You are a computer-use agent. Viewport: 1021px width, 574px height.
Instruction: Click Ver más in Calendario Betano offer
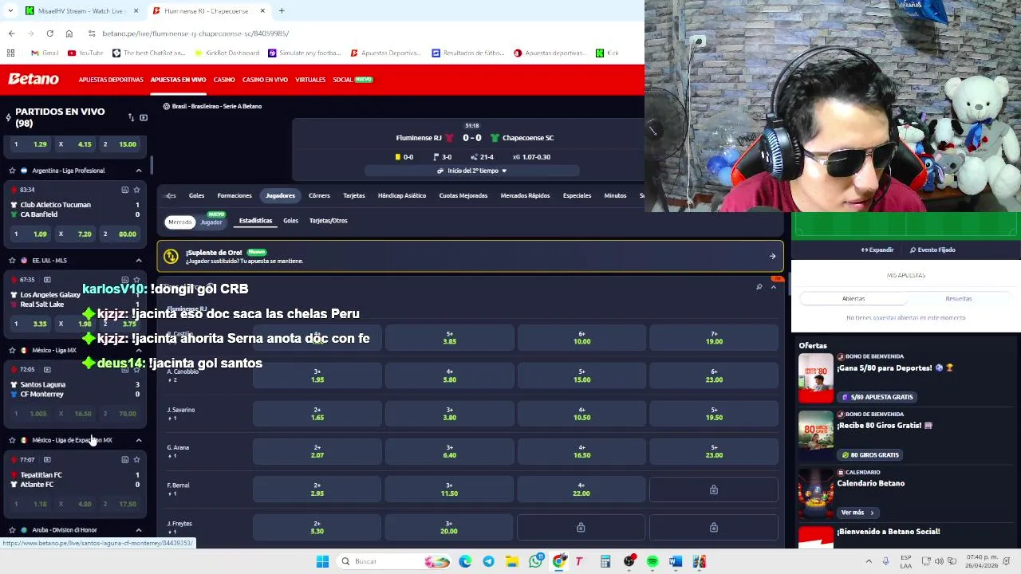coord(857,513)
